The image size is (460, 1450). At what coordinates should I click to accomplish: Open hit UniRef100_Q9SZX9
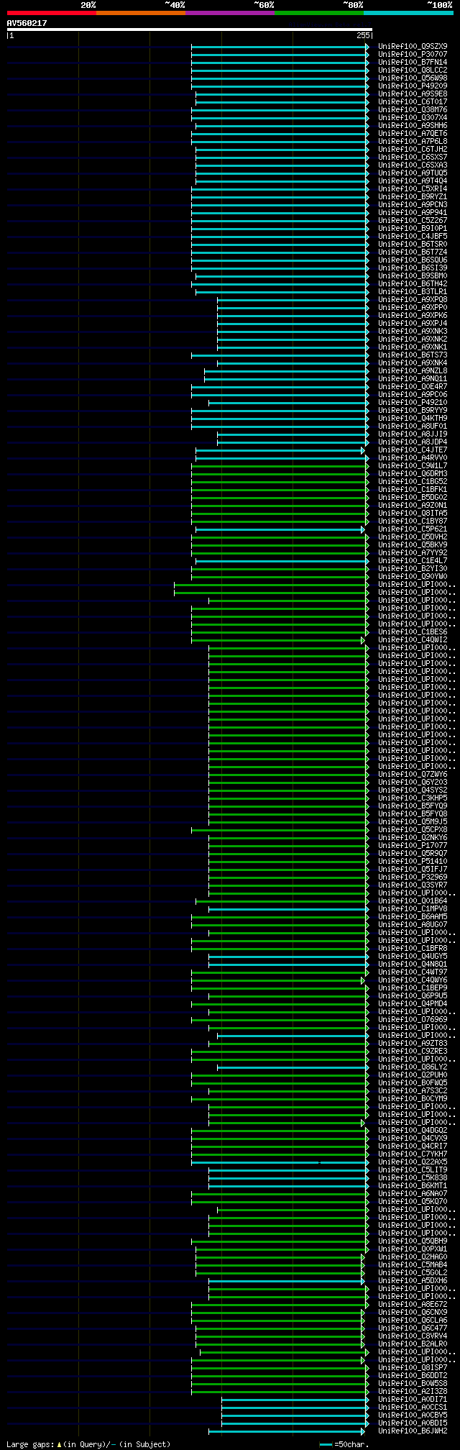click(413, 46)
